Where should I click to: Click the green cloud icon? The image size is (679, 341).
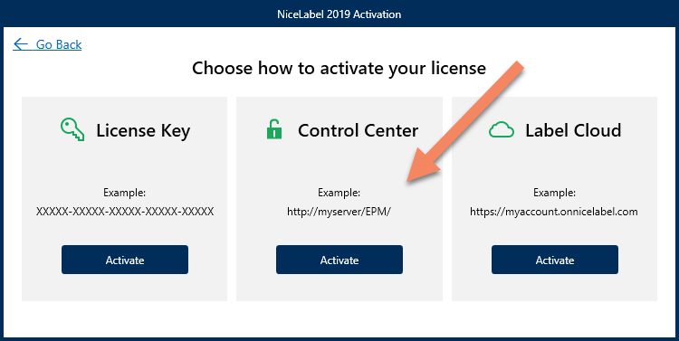tap(502, 130)
